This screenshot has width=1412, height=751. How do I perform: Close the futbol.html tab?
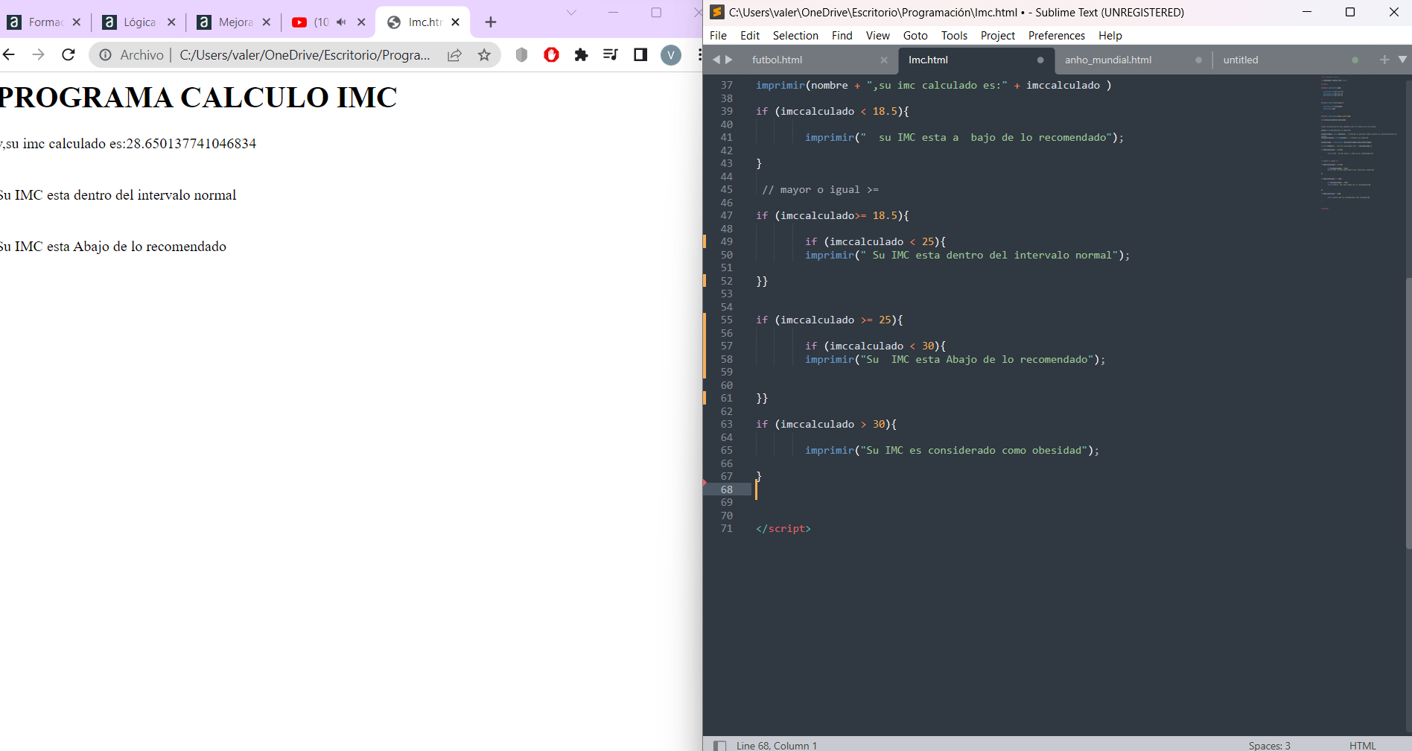tap(884, 60)
